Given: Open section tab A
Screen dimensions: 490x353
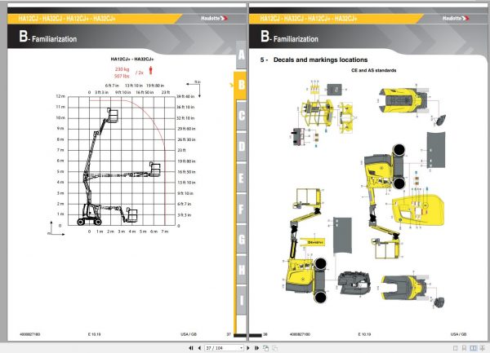Looking at the screenshot, I should [x=241, y=55].
